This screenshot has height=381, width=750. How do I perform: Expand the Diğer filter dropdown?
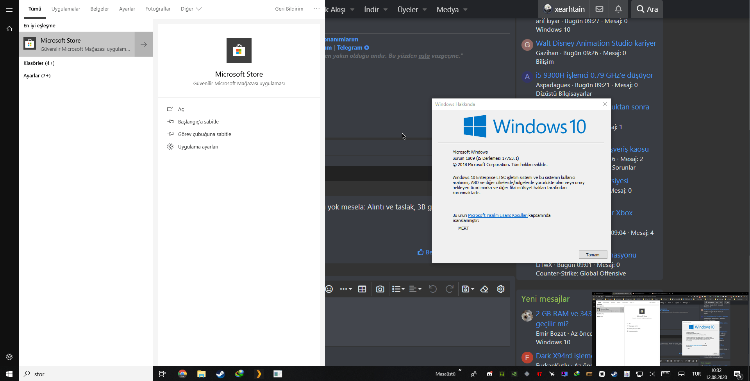(191, 9)
